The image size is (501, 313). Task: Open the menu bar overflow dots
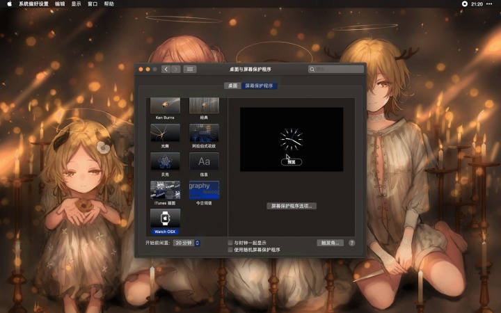(x=489, y=4)
